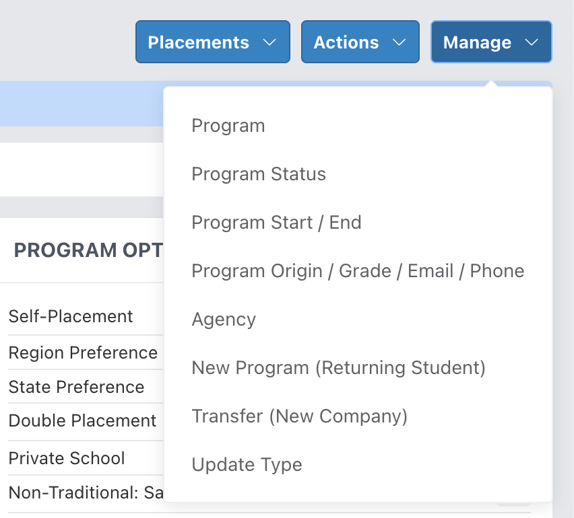Choose Update Type menu item
Viewport: 574px width, 518px height.
[x=247, y=465]
